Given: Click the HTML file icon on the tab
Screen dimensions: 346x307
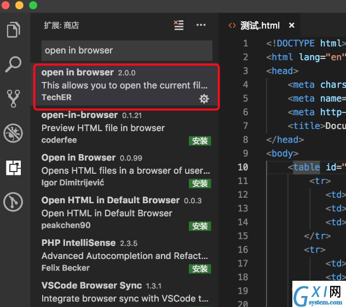Looking at the screenshot, I should [232, 25].
